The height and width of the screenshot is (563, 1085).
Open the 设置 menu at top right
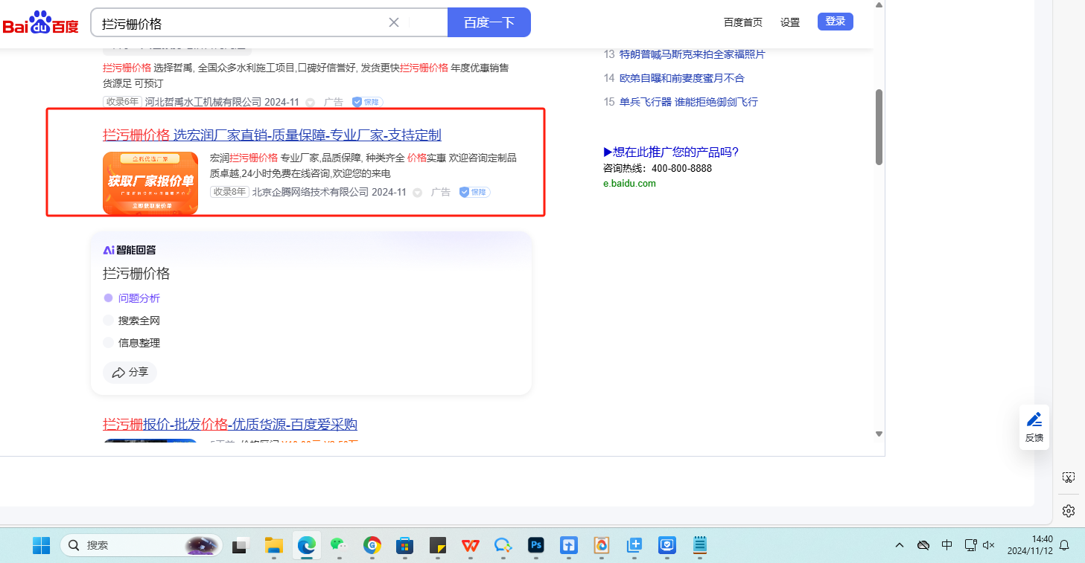(789, 22)
